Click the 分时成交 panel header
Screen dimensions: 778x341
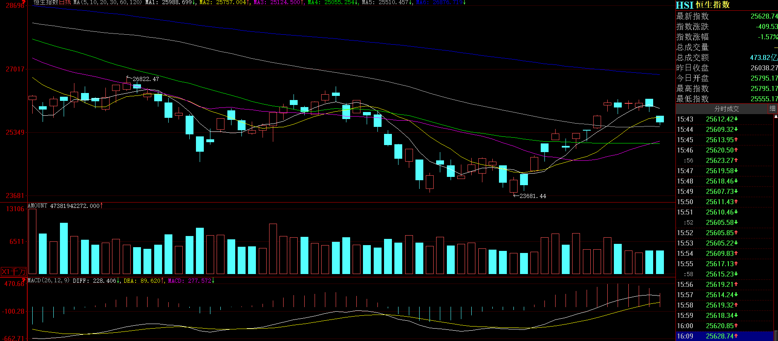726,109
